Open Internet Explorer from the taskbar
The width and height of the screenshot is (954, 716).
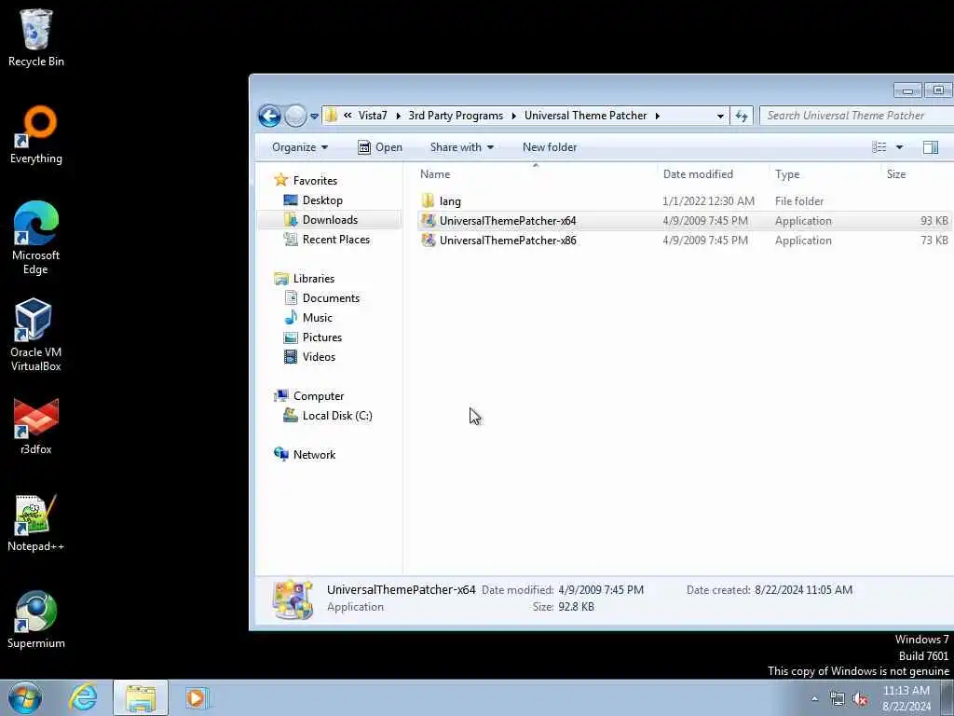pyautogui.click(x=83, y=697)
